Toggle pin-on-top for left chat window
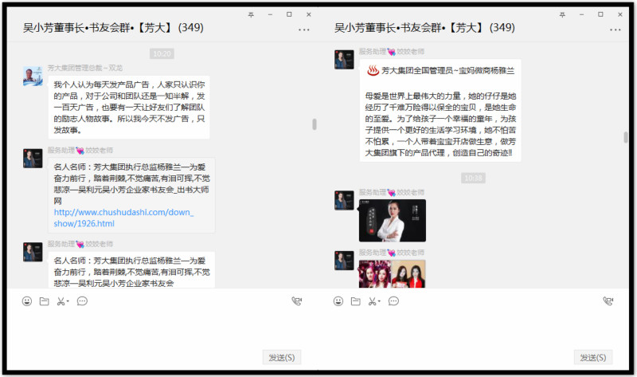This screenshot has height=377, width=637. 252,14
